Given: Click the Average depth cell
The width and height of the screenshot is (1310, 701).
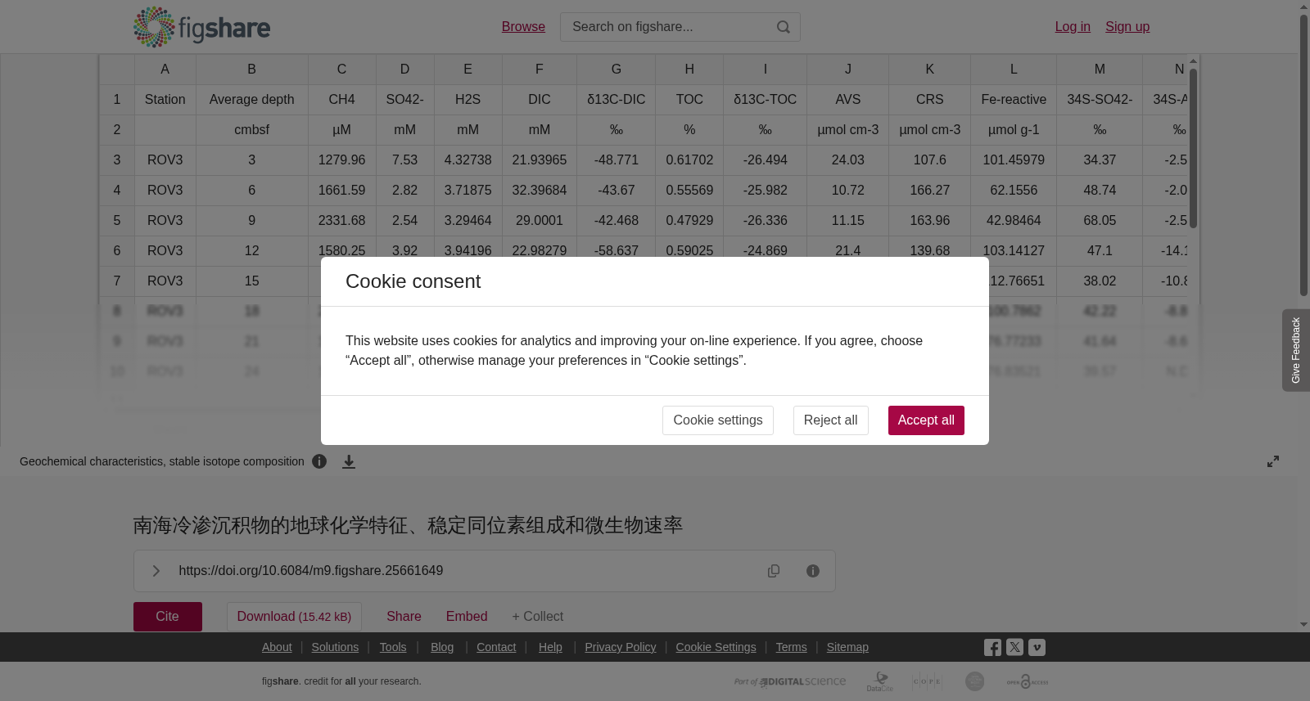Looking at the screenshot, I should [x=252, y=100].
